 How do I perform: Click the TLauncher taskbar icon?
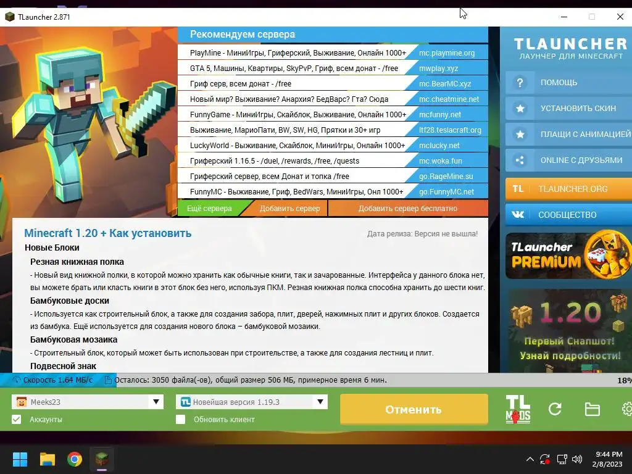(102, 459)
